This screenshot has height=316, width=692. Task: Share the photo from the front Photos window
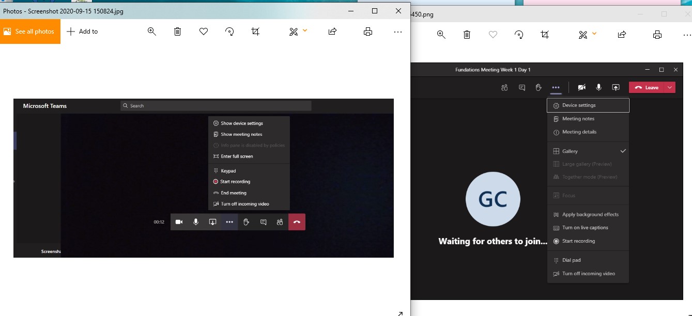click(x=333, y=31)
